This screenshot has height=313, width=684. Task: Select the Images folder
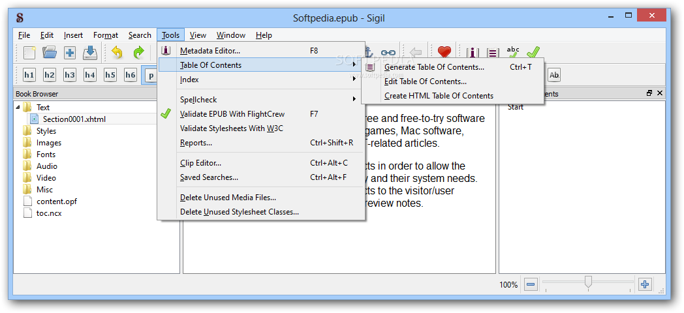pyautogui.click(x=48, y=143)
